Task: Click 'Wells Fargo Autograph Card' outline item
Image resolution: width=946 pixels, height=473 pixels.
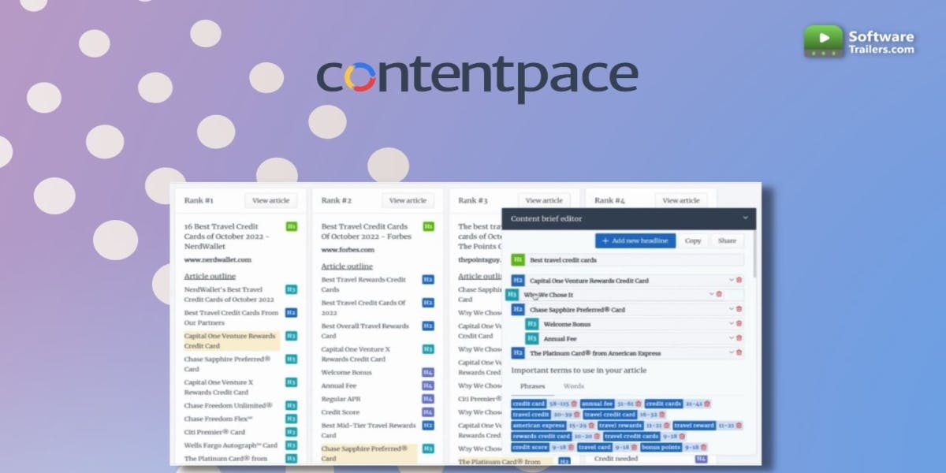Action: click(231, 445)
